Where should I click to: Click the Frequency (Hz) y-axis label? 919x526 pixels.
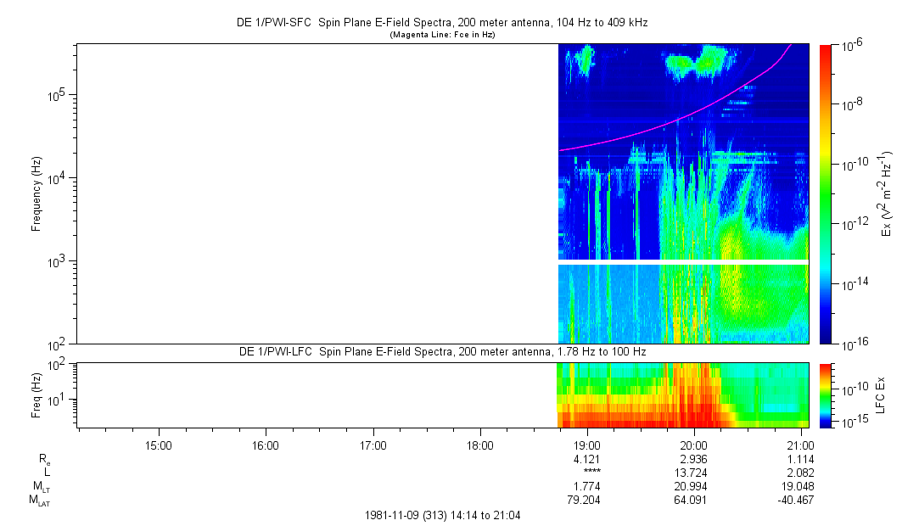[x=36, y=193]
